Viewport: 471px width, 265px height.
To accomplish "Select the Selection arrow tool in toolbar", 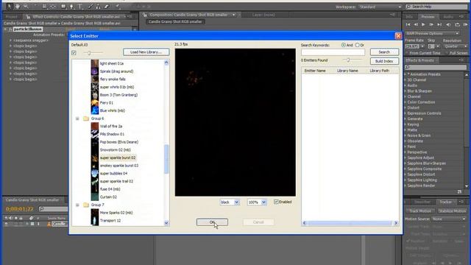I will click(x=10, y=7).
